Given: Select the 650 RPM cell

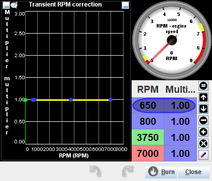Looking at the screenshot, I should [148, 105].
